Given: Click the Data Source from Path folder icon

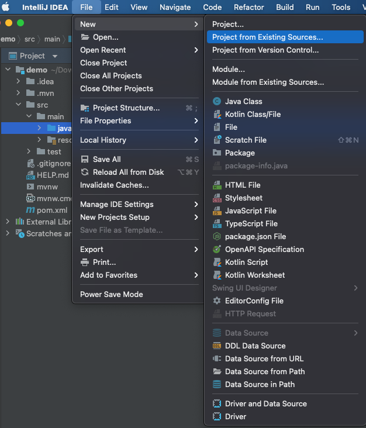Looking at the screenshot, I should pyautogui.click(x=217, y=371).
